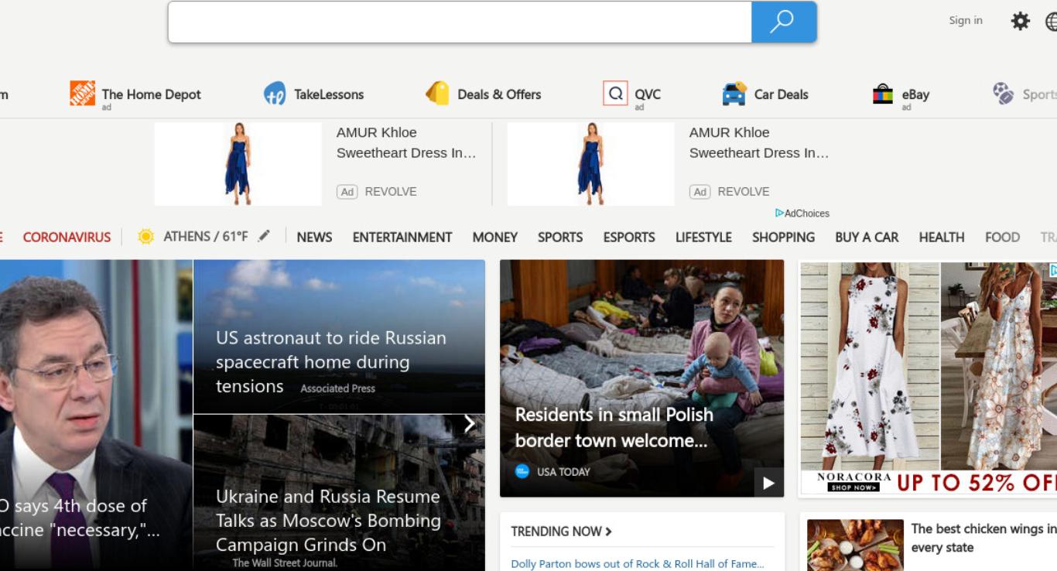Open SHOPPING category tab
1057x571 pixels.
click(x=783, y=238)
